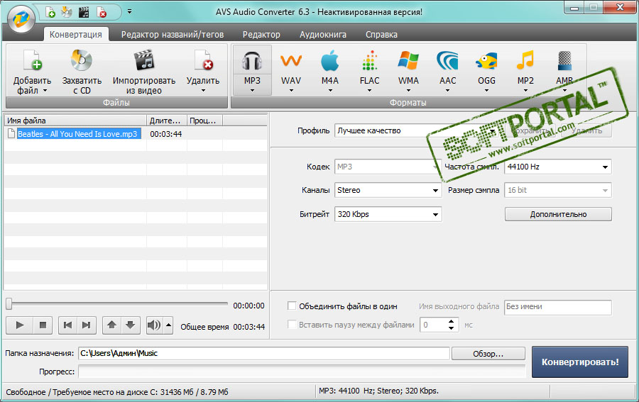Click the Обзор... browse button
Viewport: 639px width, 402px height.
(x=488, y=354)
